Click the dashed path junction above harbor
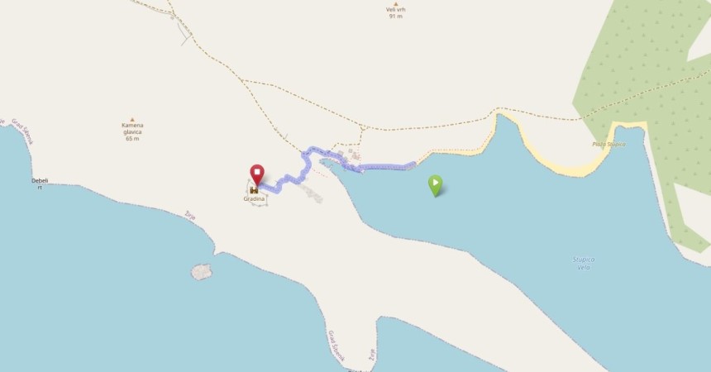The image size is (711, 372). tap(362, 128)
